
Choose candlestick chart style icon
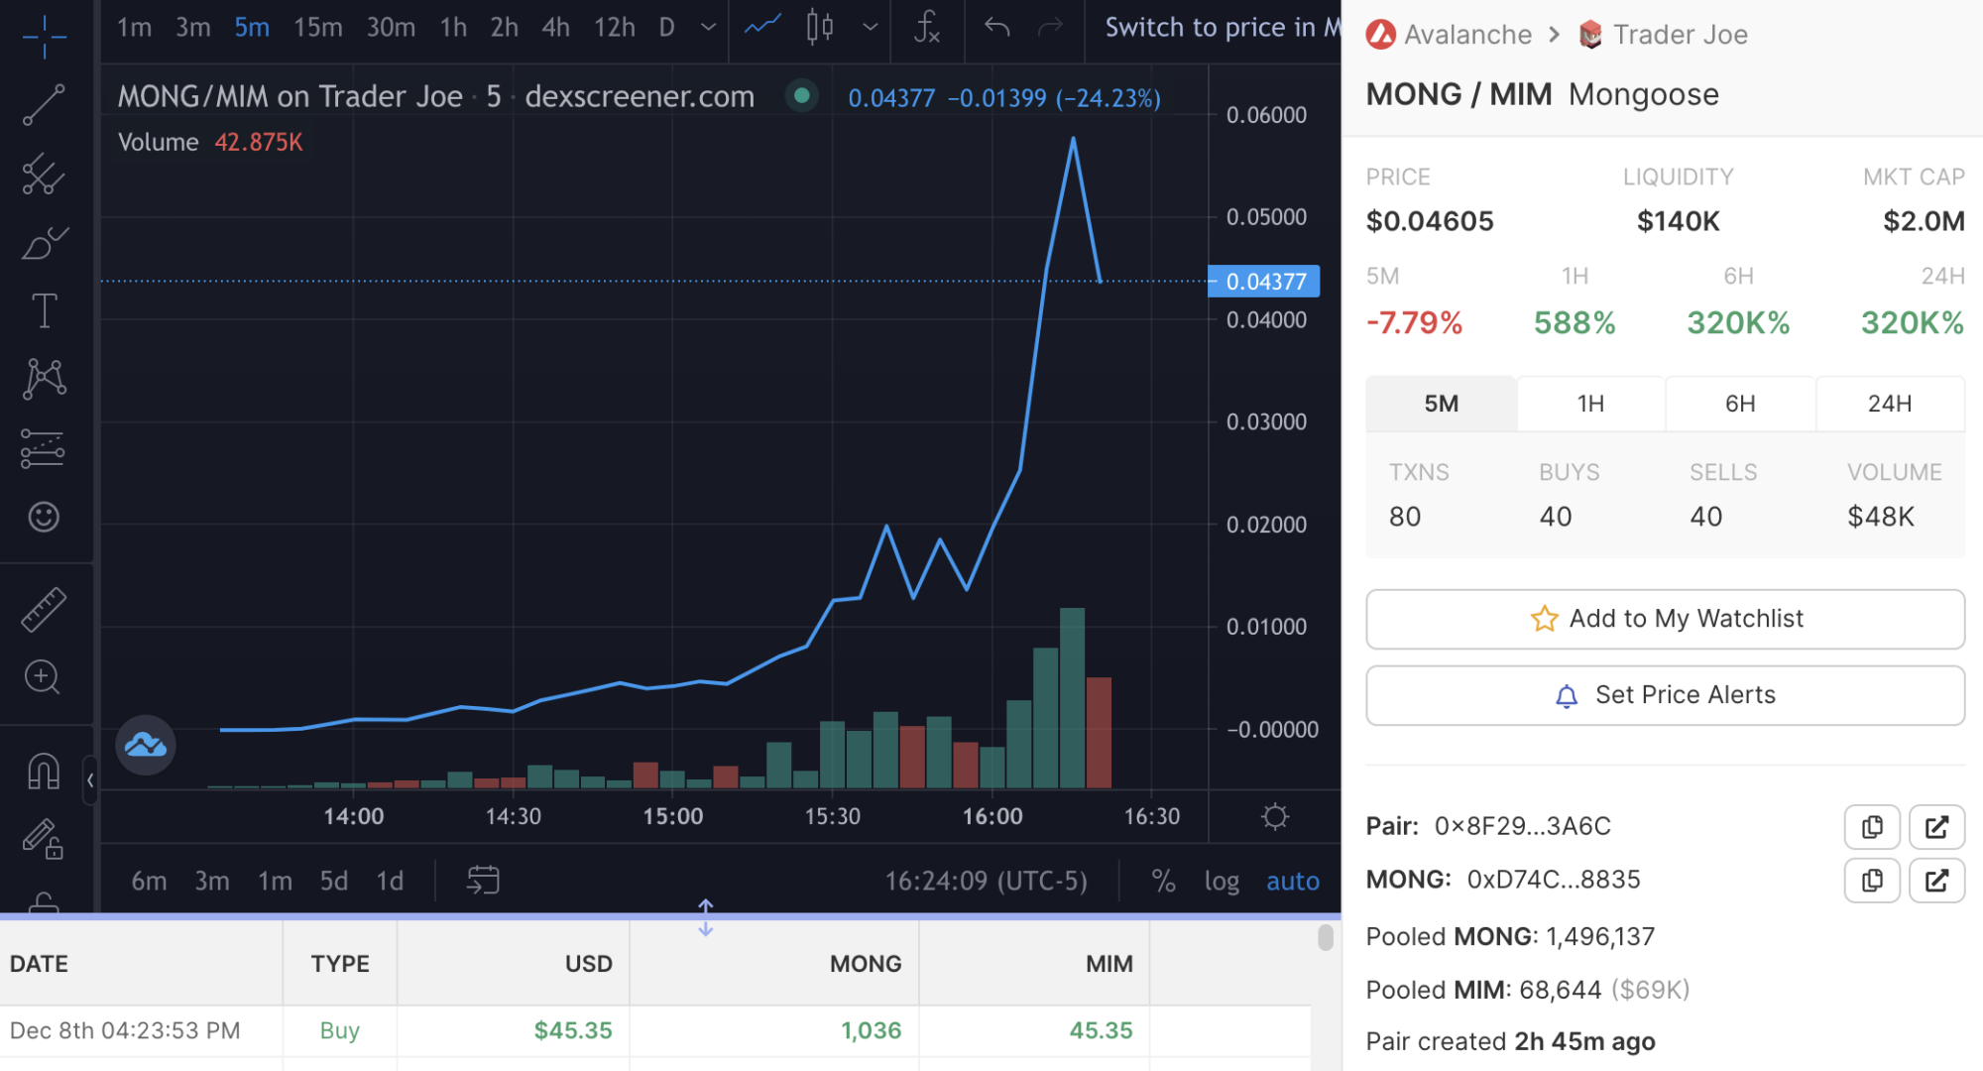[x=819, y=27]
